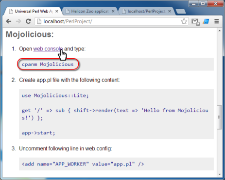
Task: Click 'Create app.pl file with the following content' text
Action: pos(69,80)
